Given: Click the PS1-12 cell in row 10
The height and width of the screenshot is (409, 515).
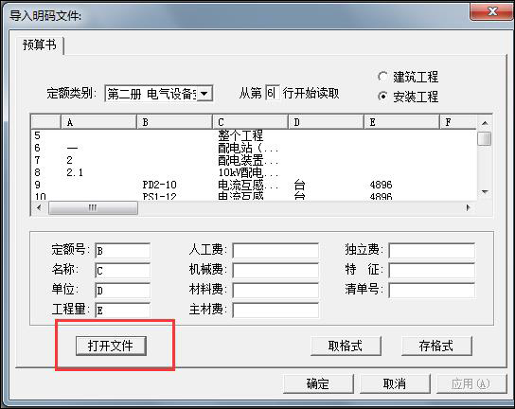Looking at the screenshot, I should pos(160,196).
